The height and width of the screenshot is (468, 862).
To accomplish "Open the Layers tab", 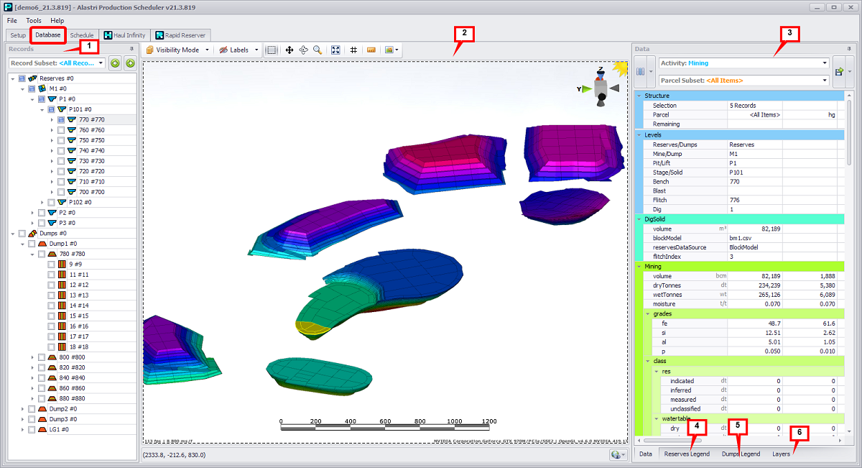I will point(781,454).
